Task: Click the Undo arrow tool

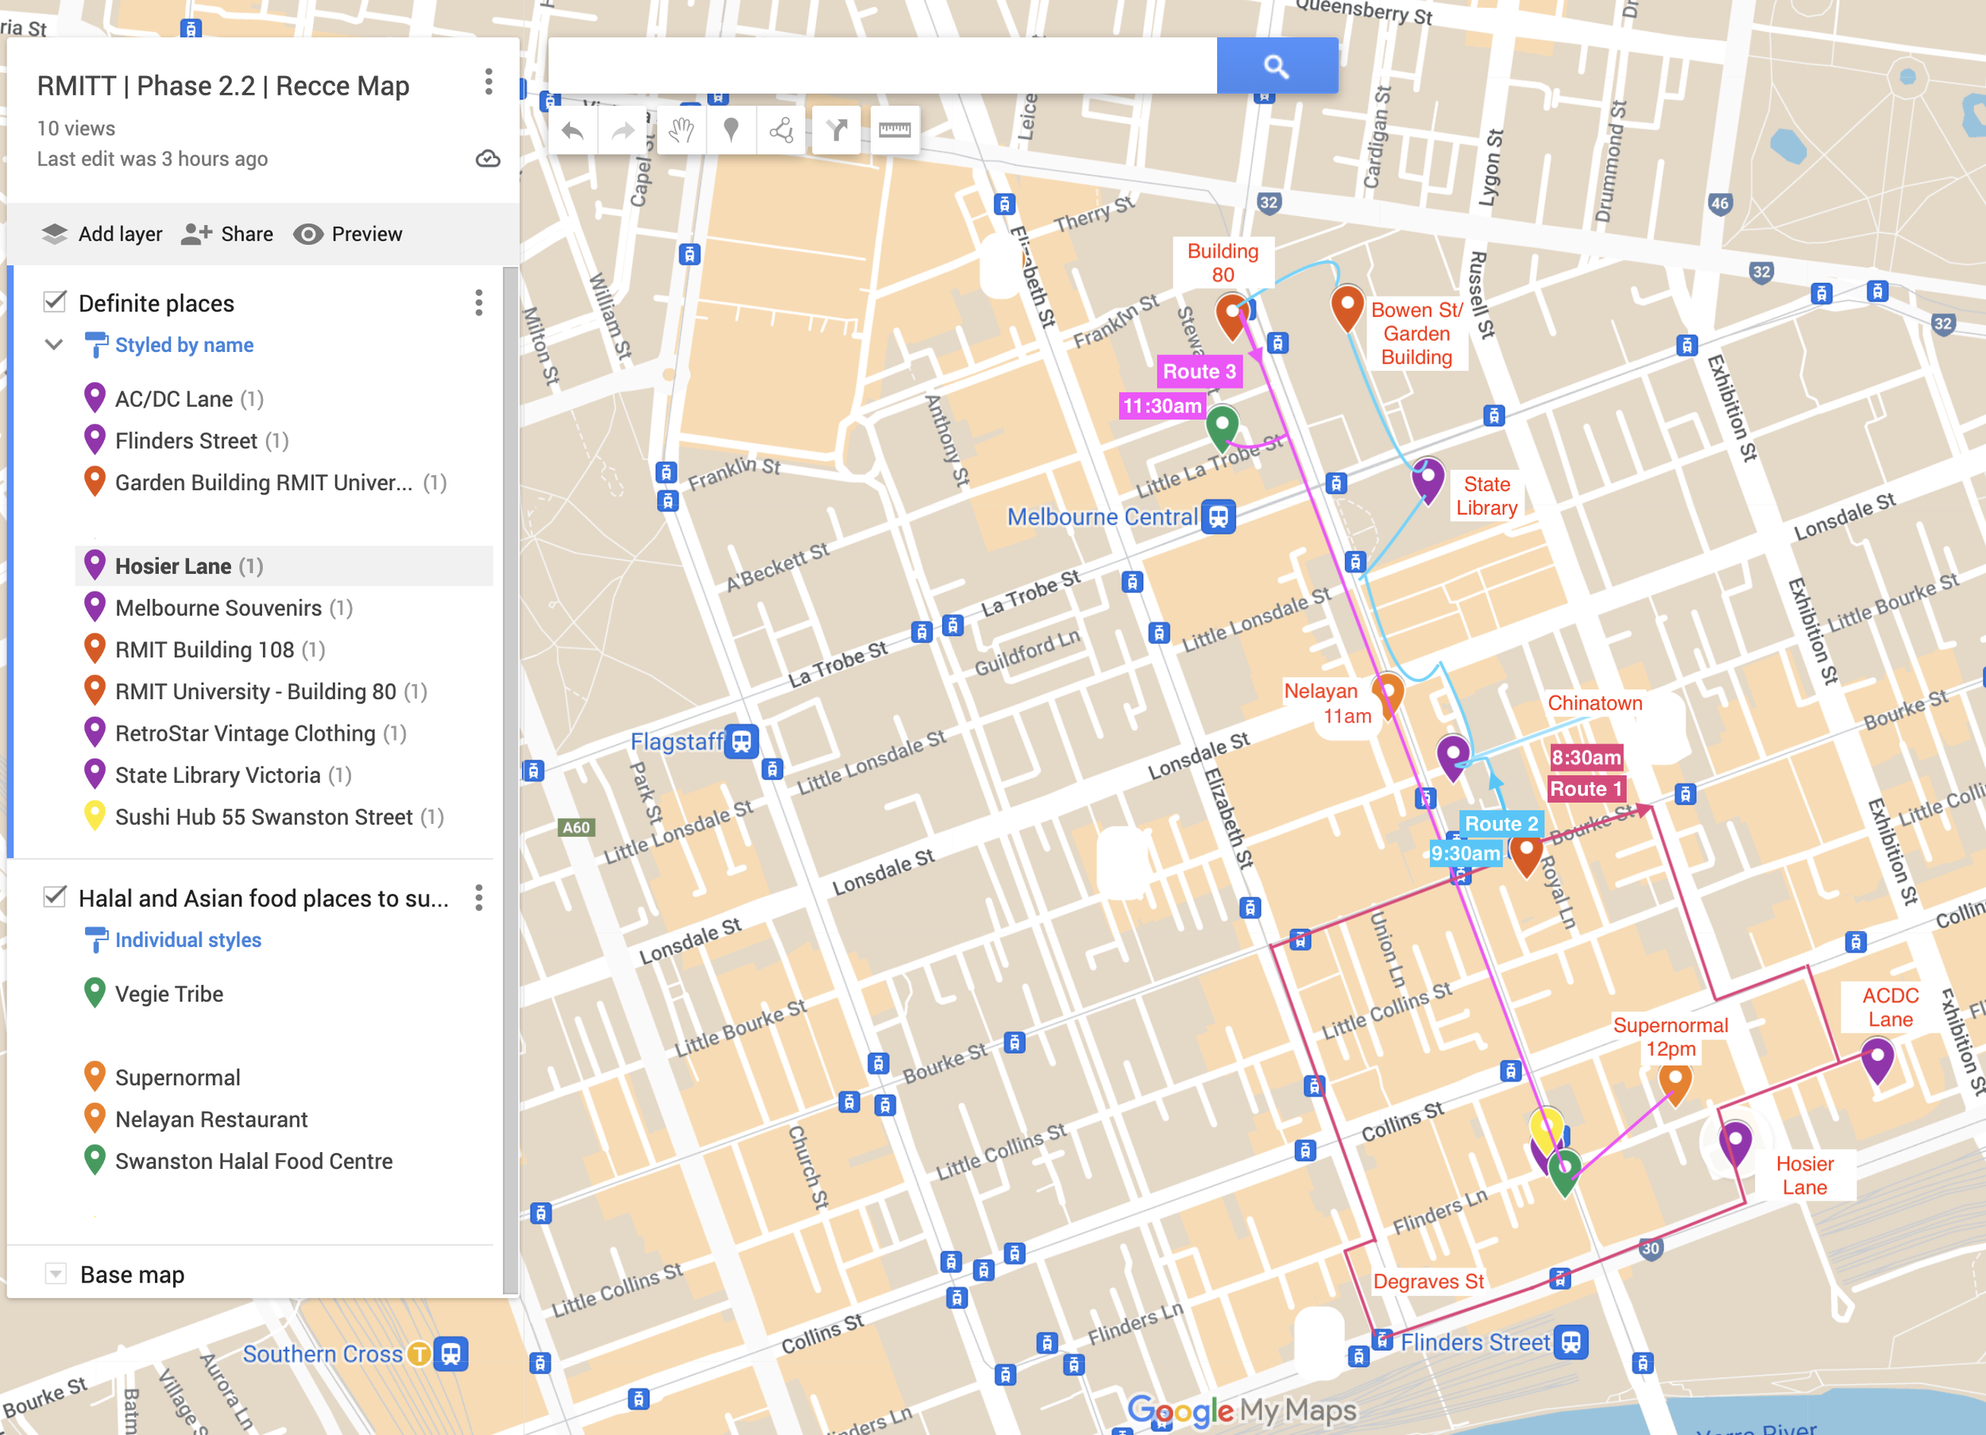Action: tap(573, 131)
